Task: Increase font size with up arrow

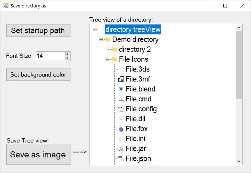Action: (x=68, y=54)
